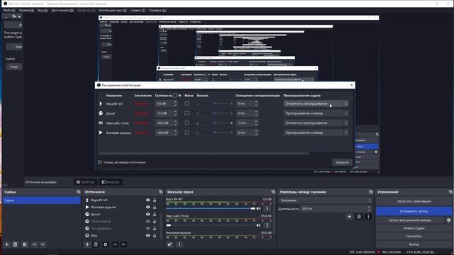Toggle volume percent checkbox in Громкость header

175,96
